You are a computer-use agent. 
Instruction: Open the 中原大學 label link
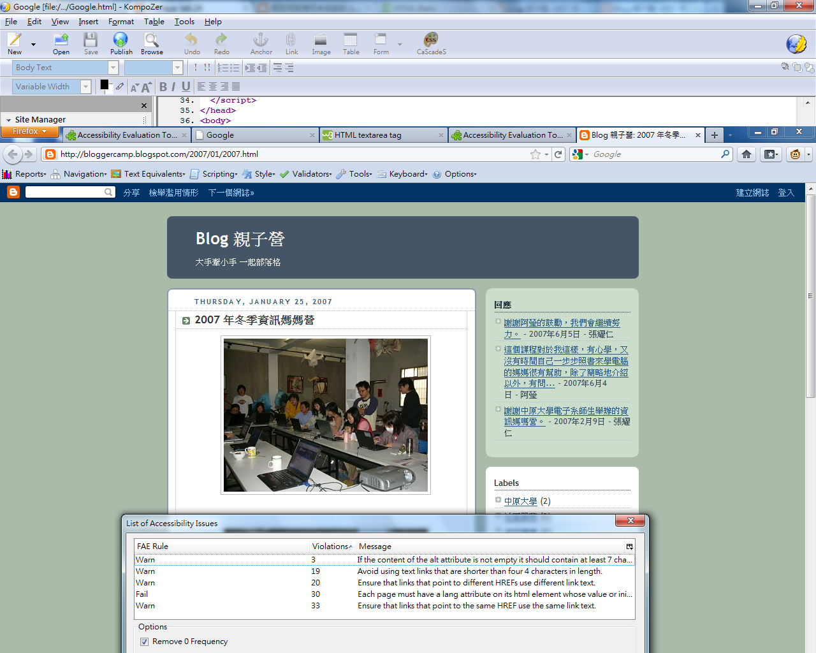(520, 501)
